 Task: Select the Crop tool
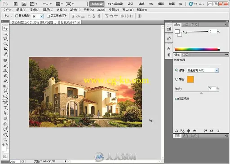[5, 49]
